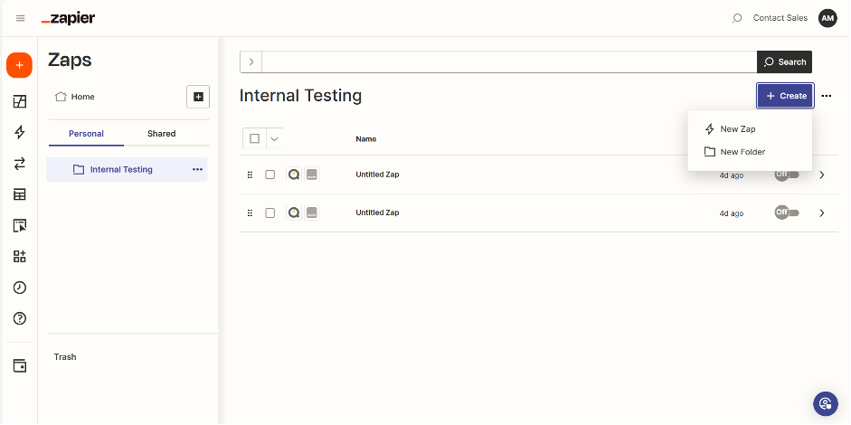Click the orange plus create button in sidebar
The width and height of the screenshot is (851, 425).
point(19,66)
